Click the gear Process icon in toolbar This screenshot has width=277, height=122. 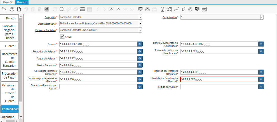click(190, 9)
